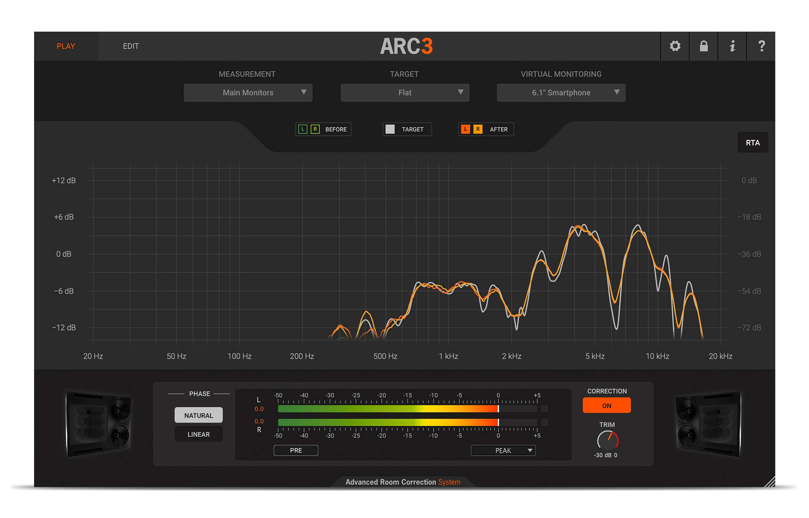This screenshot has height=518, width=809.
Task: Toggle the BEFORE right channel R curve
Action: [x=315, y=129]
